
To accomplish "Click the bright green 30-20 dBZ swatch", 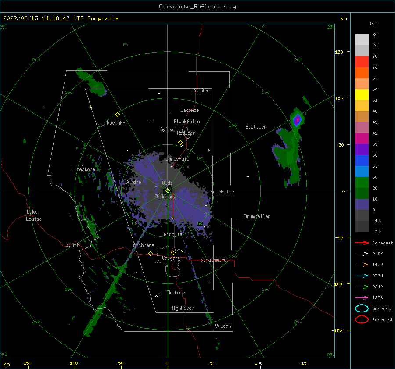I will click(x=362, y=183).
